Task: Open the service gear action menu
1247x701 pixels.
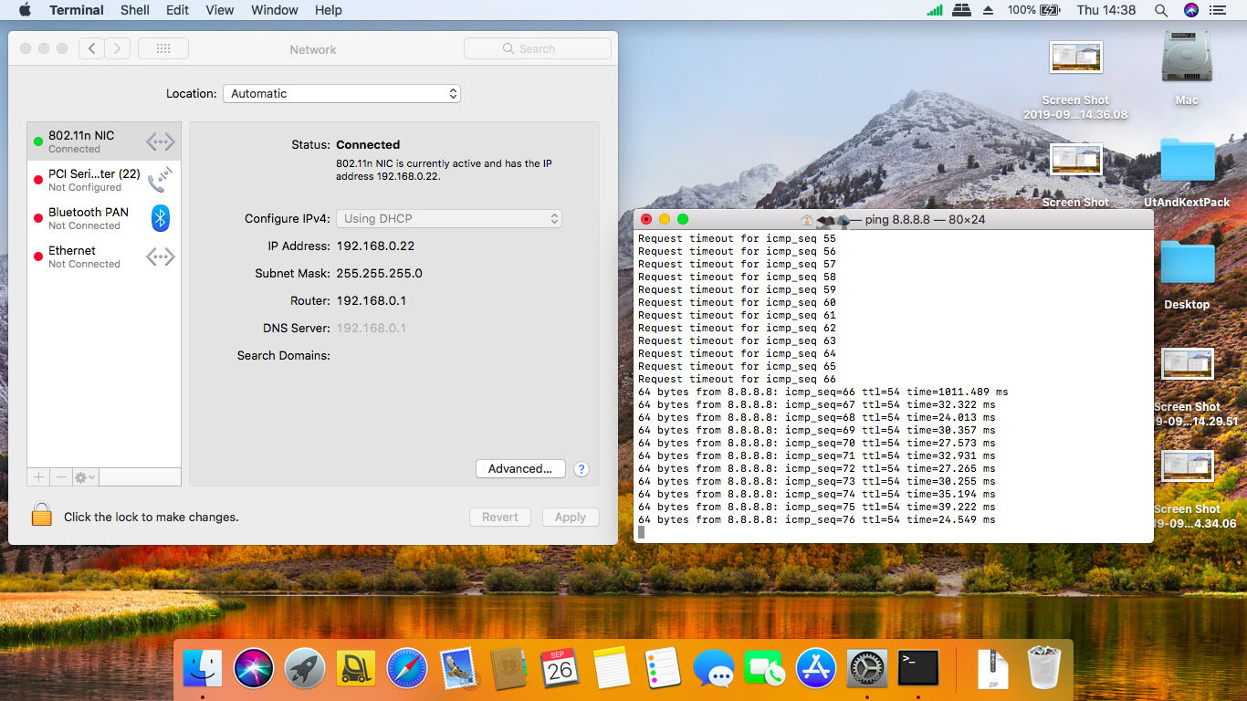Action: click(x=85, y=477)
